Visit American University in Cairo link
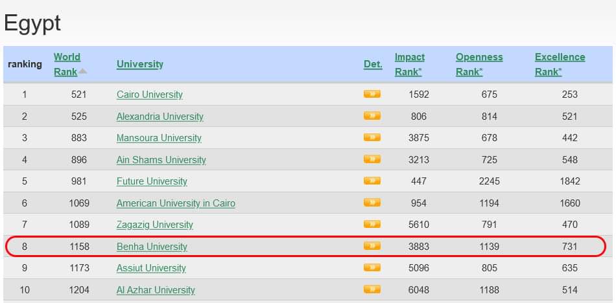 pos(176,203)
